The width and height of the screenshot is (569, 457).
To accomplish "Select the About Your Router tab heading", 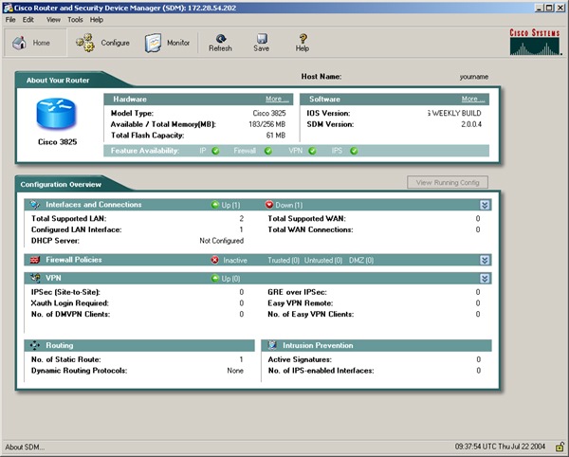I will [58, 81].
